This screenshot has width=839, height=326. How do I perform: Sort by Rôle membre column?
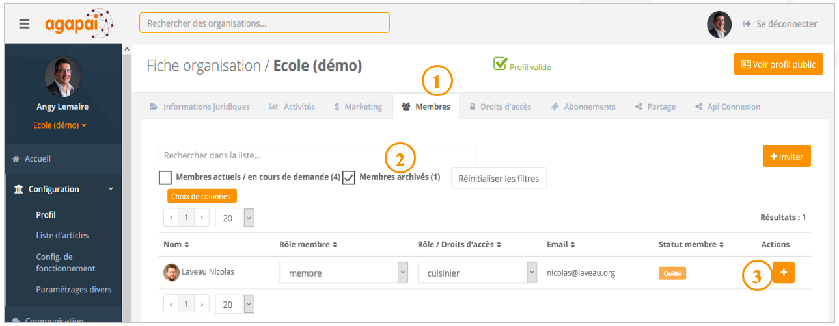308,244
